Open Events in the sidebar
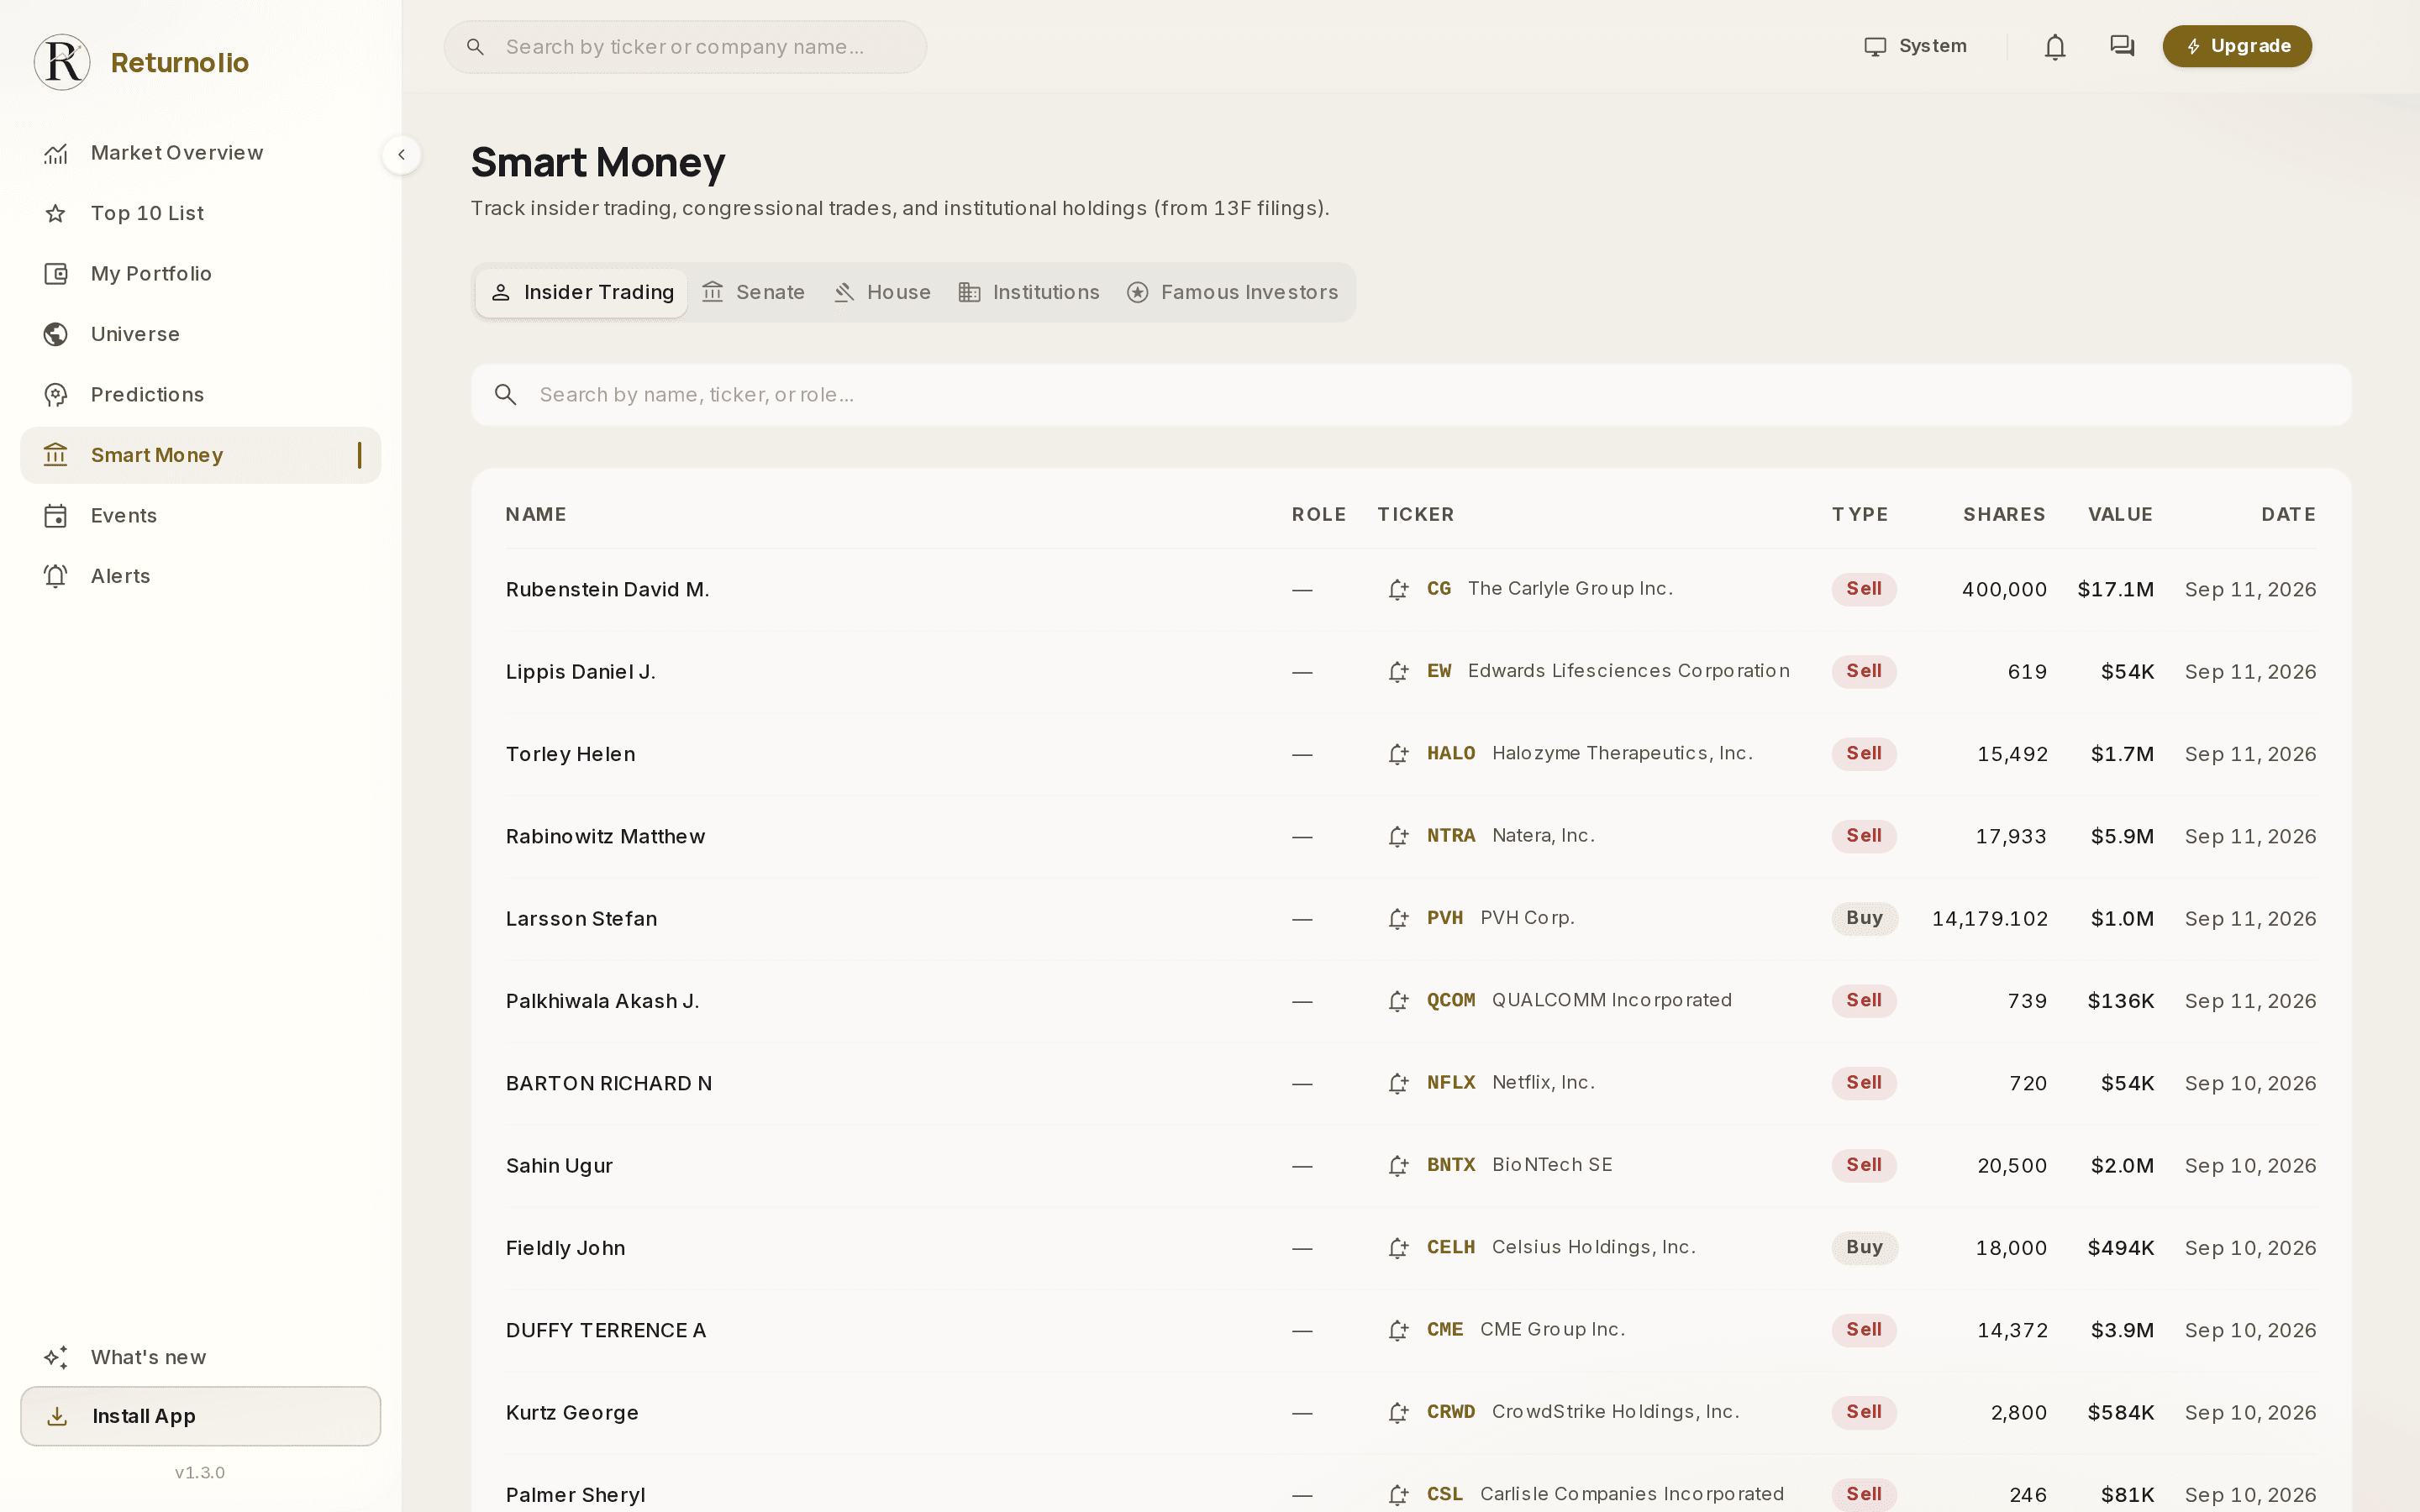The width and height of the screenshot is (2420, 1512). 200,516
